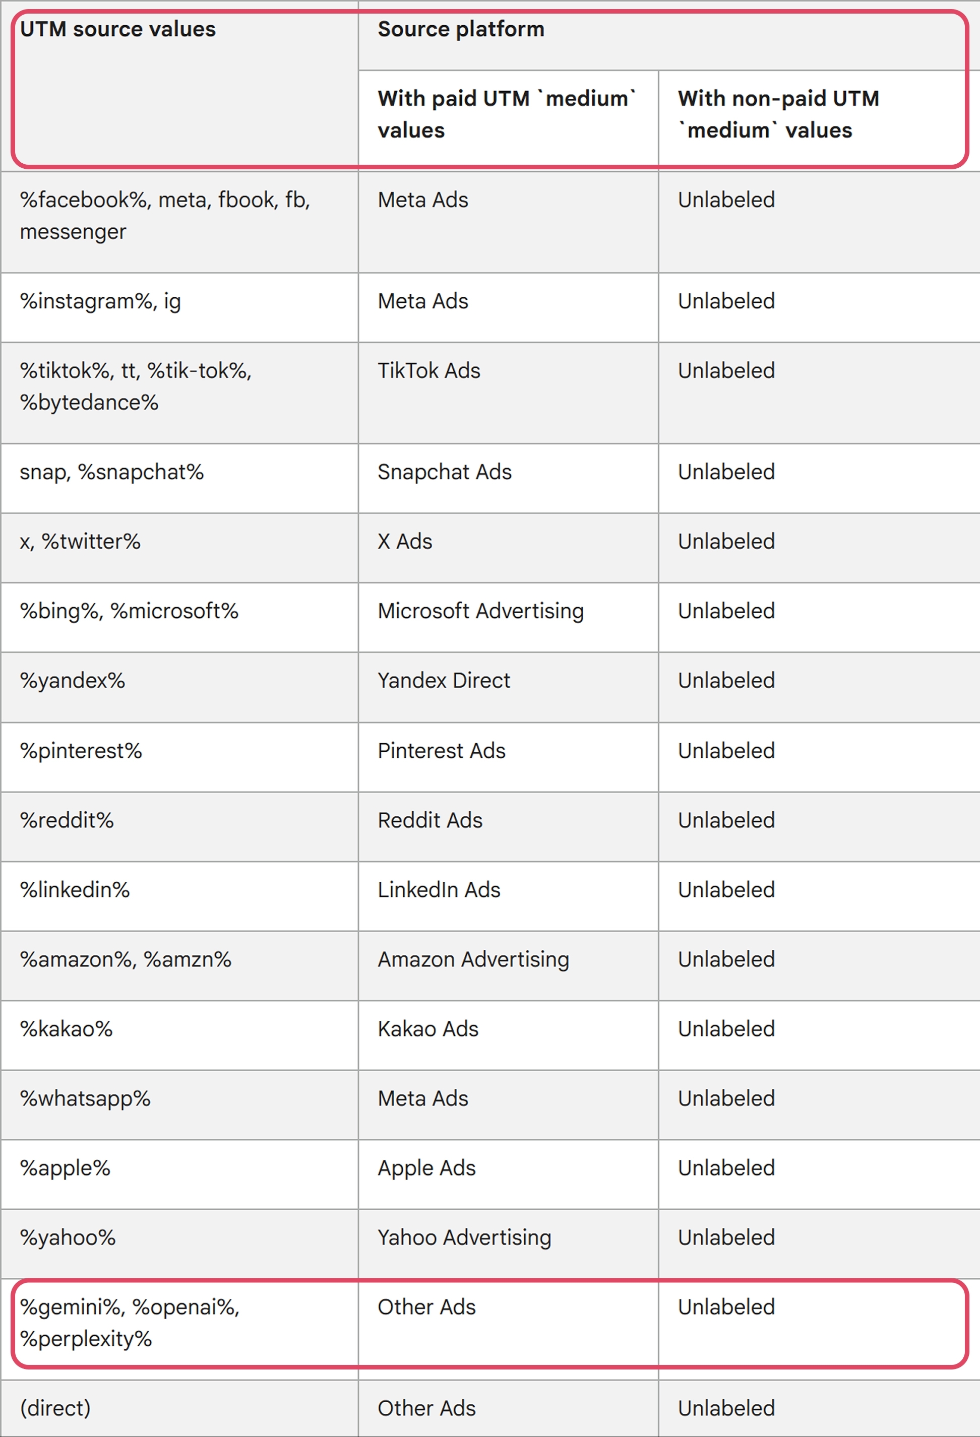Select the "Source platform" column header
This screenshot has height=1437, width=980.
(669, 36)
